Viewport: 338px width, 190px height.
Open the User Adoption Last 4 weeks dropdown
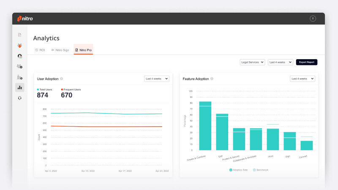click(156, 79)
